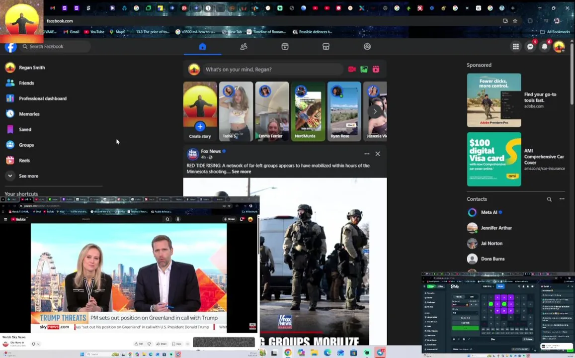The width and height of the screenshot is (575, 358).
Task: Open Gmail bookmark in bookmarks bar
Action: point(71,32)
